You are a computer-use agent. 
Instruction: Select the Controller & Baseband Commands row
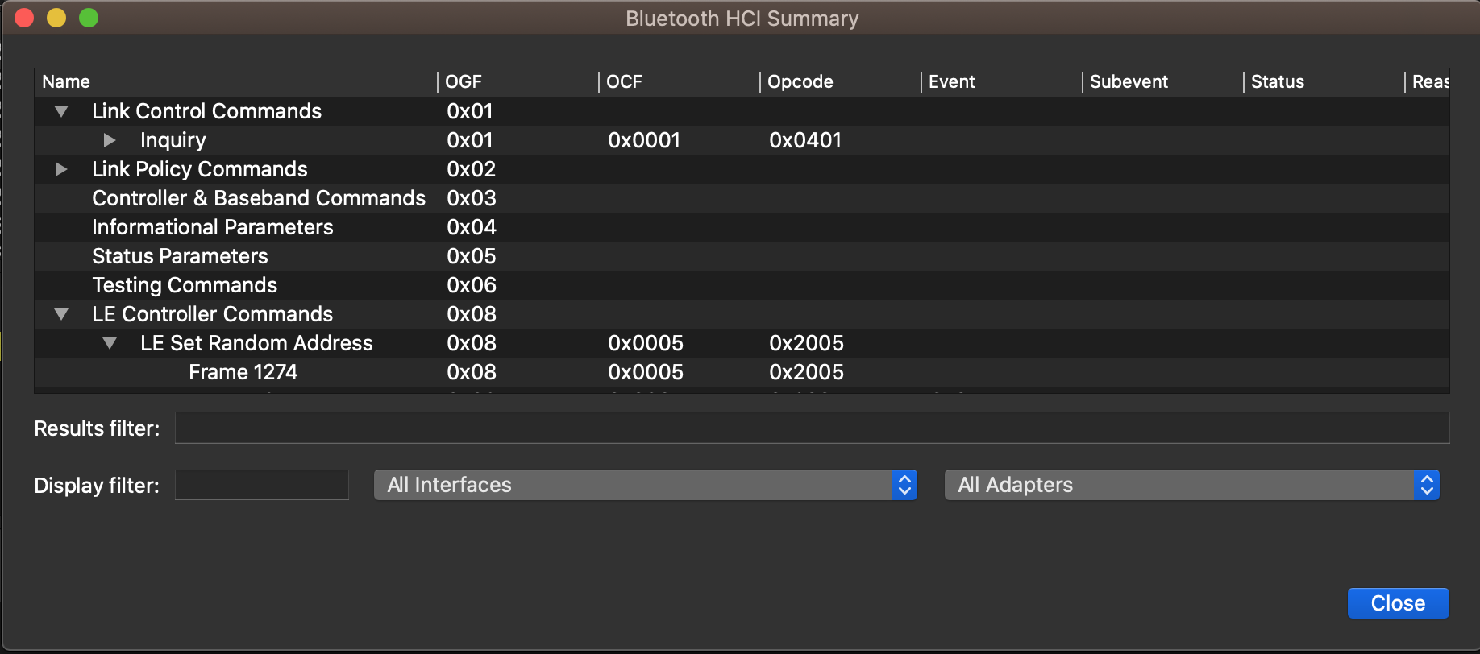click(258, 198)
